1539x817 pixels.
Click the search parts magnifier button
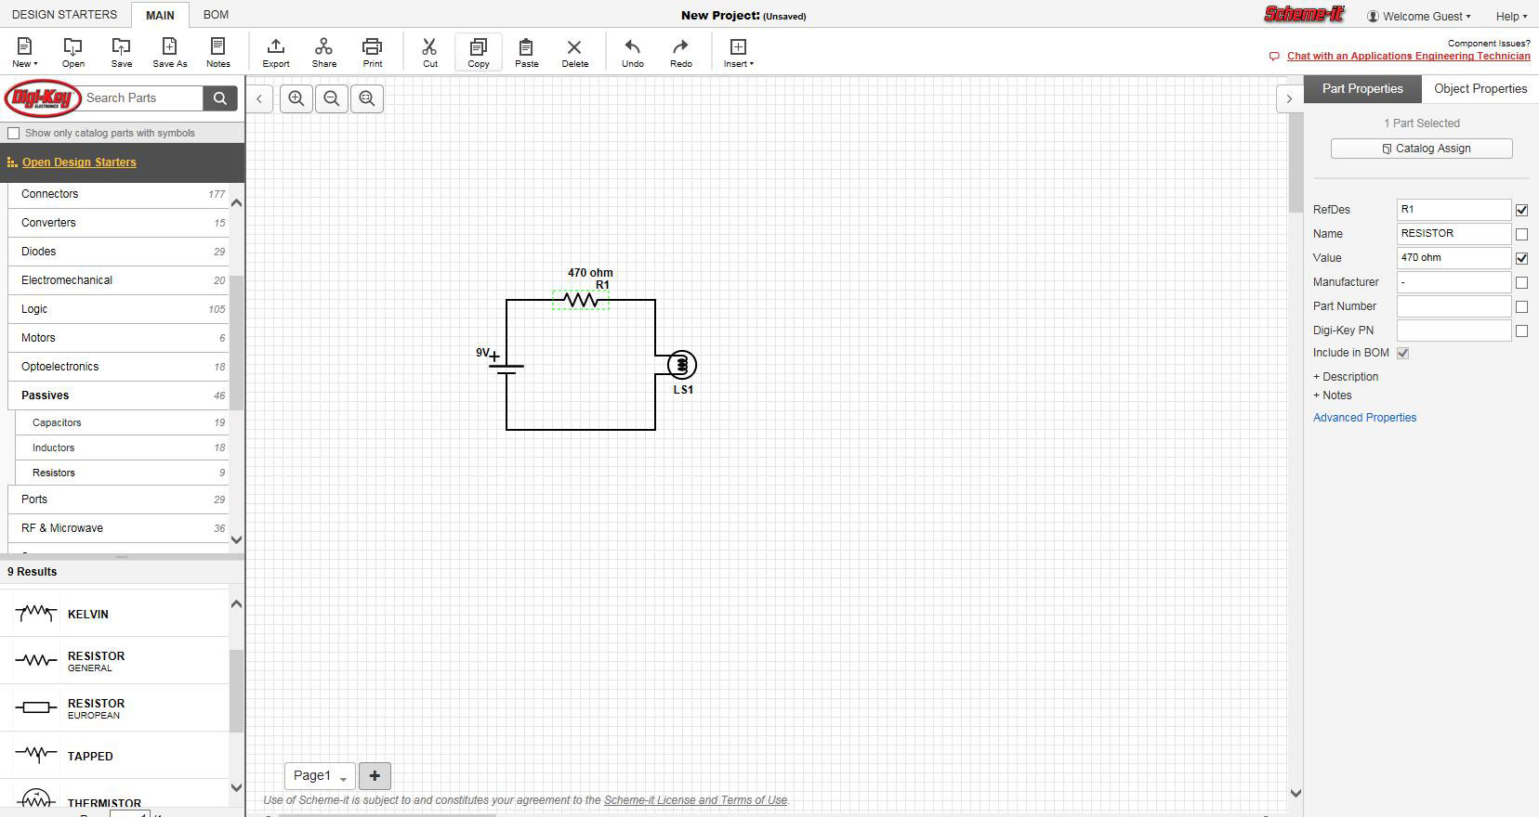click(x=220, y=98)
